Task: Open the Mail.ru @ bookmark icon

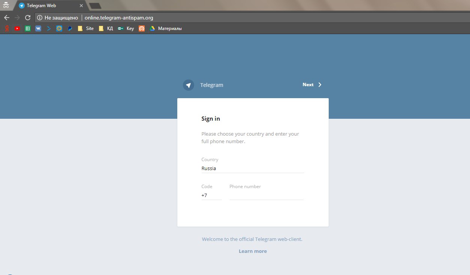Action: pyautogui.click(x=59, y=28)
